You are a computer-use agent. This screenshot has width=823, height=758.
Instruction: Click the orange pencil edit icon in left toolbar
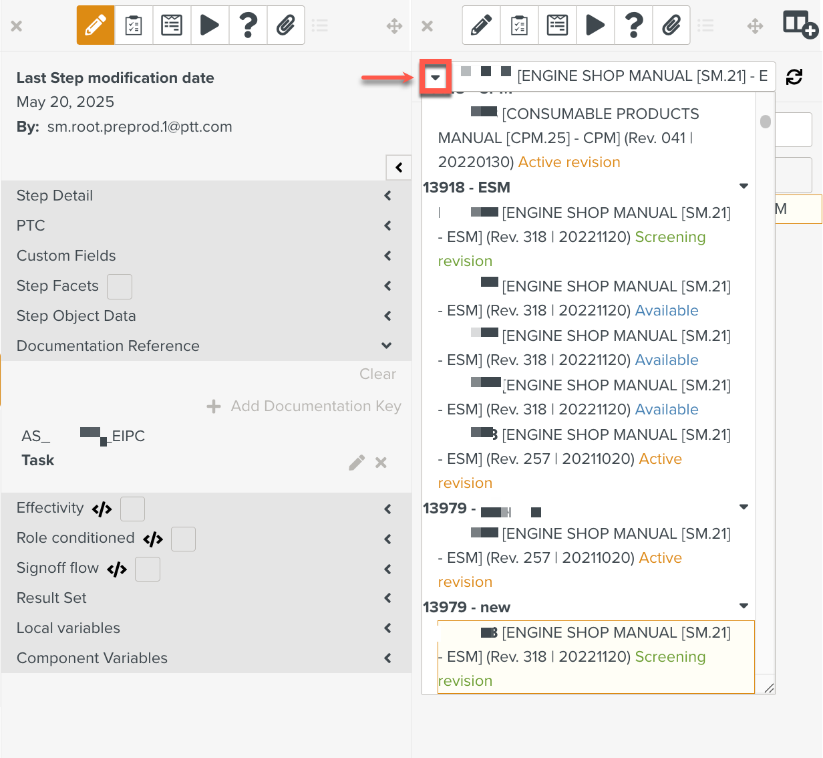pos(96,25)
